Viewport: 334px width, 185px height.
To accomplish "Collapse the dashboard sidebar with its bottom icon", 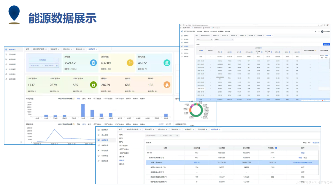I will click(x=21, y=142).
